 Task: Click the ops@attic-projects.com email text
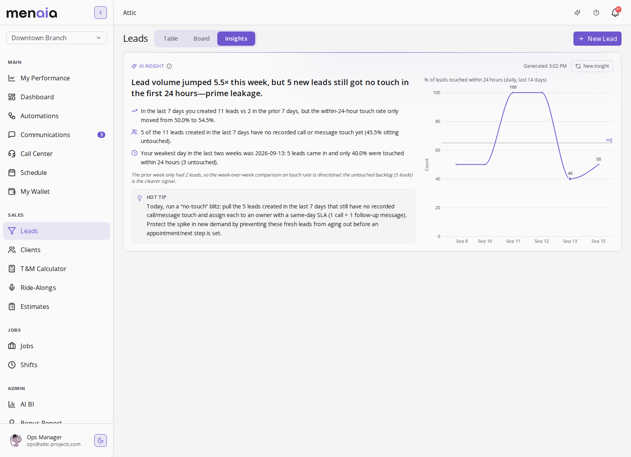[54, 444]
